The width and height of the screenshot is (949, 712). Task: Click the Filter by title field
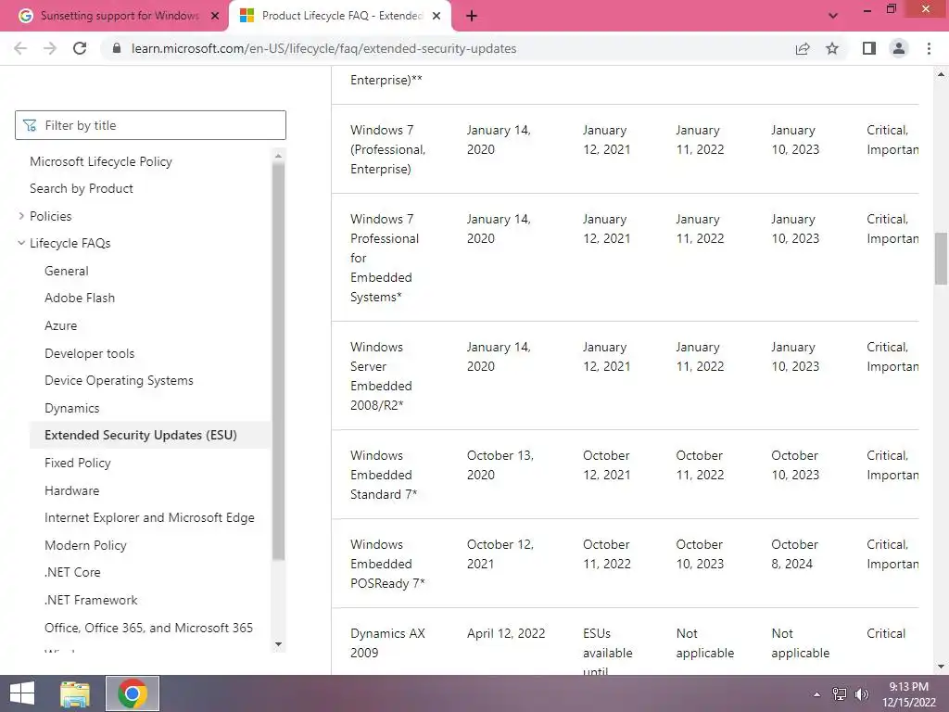pyautogui.click(x=150, y=125)
